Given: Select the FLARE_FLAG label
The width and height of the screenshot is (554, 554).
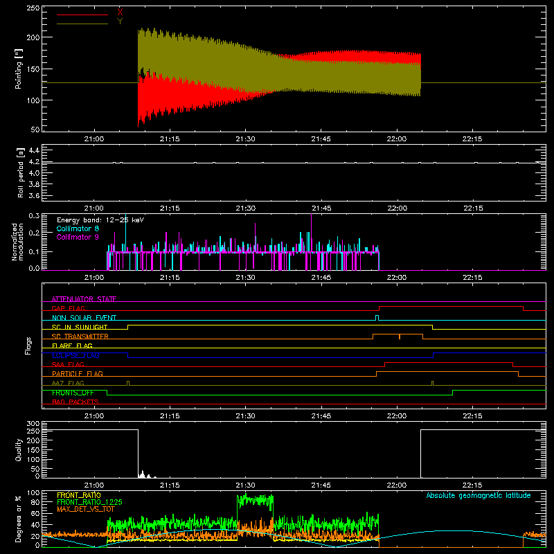Looking at the screenshot, I should pyautogui.click(x=72, y=346).
